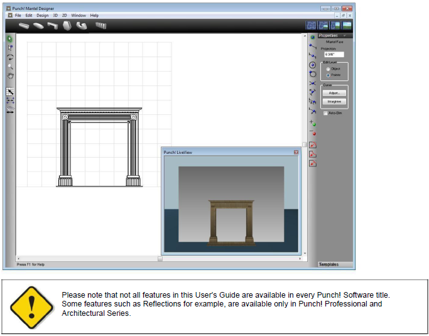Image resolution: width=429 pixels, height=336 pixels.
Task: Select the Object edit level radio
Action: pos(328,69)
